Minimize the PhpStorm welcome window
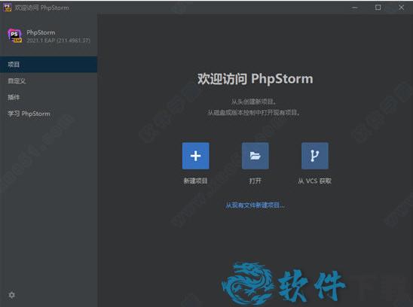Screen dimensions: 413x307 point(355,8)
